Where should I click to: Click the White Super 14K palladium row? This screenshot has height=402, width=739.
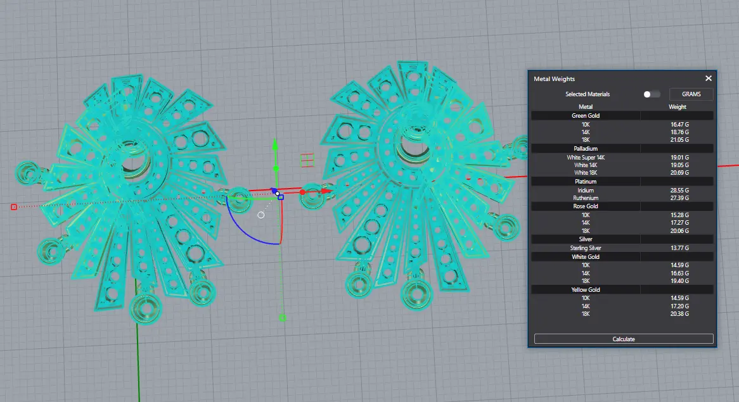586,157
